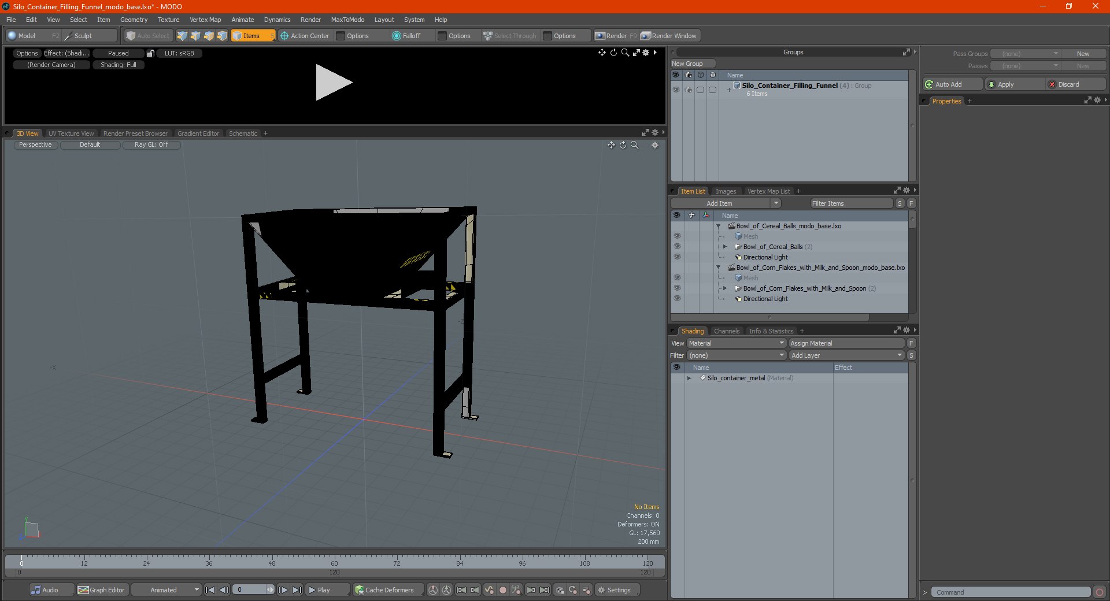1110x601 pixels.
Task: Click the preview pan/move icon
Action: pyautogui.click(x=602, y=53)
